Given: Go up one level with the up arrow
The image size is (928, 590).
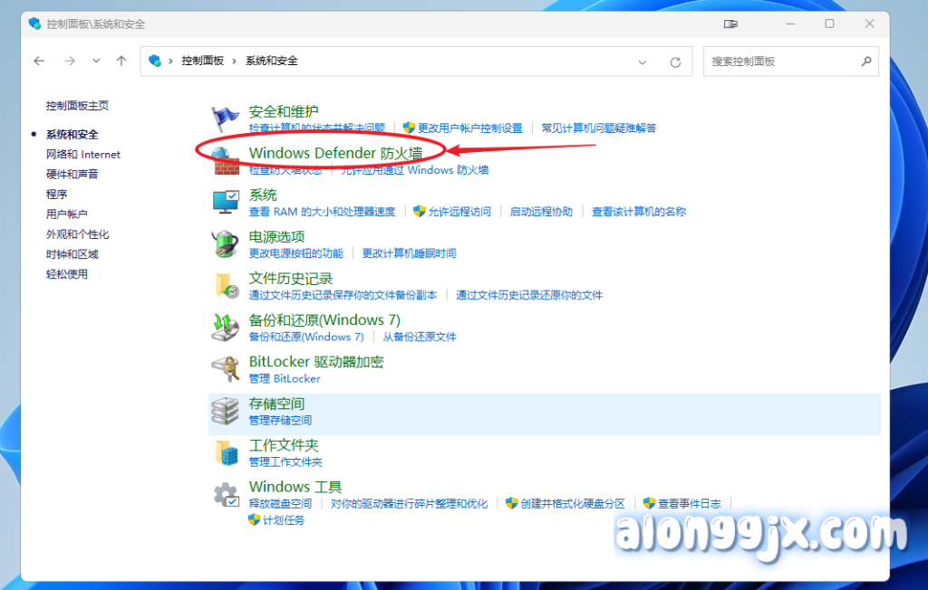Looking at the screenshot, I should (121, 61).
